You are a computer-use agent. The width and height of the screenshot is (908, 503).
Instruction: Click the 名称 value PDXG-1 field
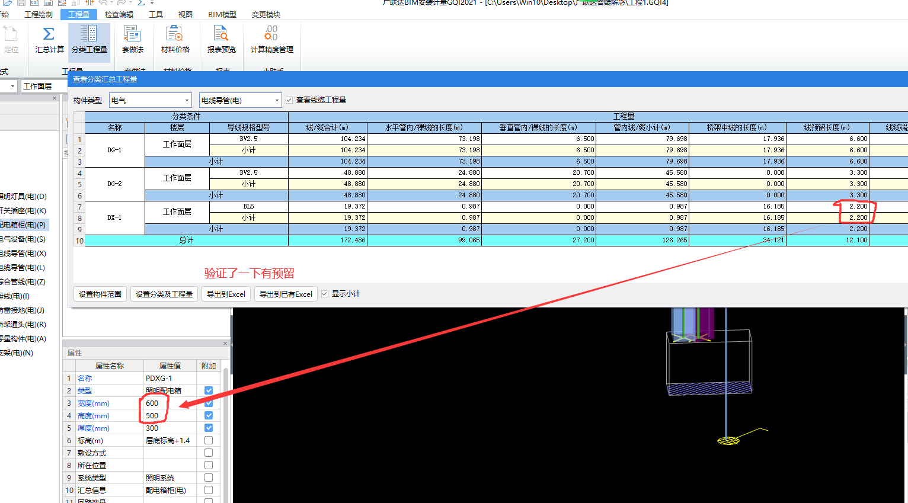(x=170, y=378)
